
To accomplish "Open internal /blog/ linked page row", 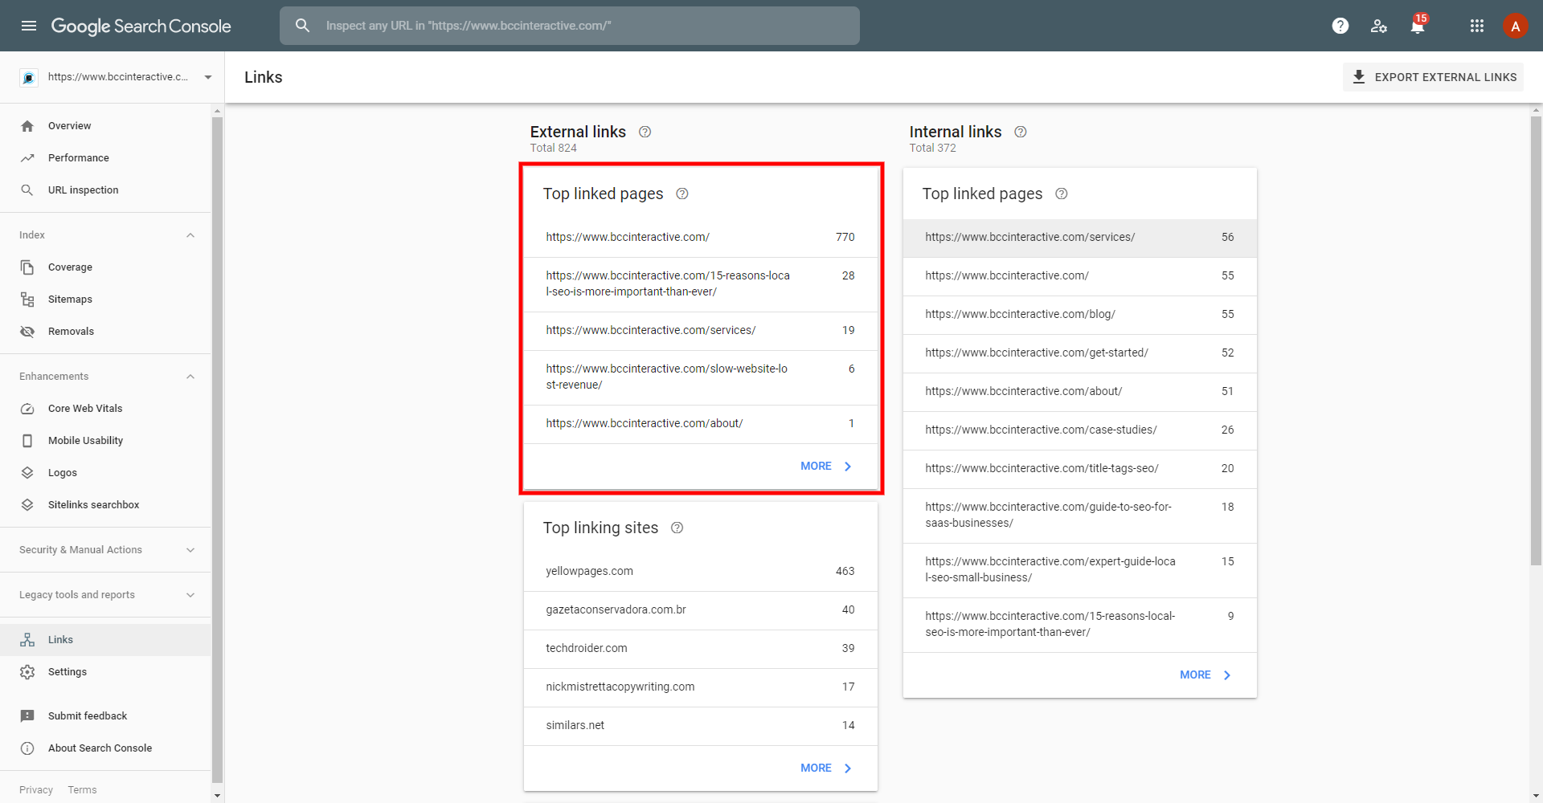I will [x=1080, y=315].
